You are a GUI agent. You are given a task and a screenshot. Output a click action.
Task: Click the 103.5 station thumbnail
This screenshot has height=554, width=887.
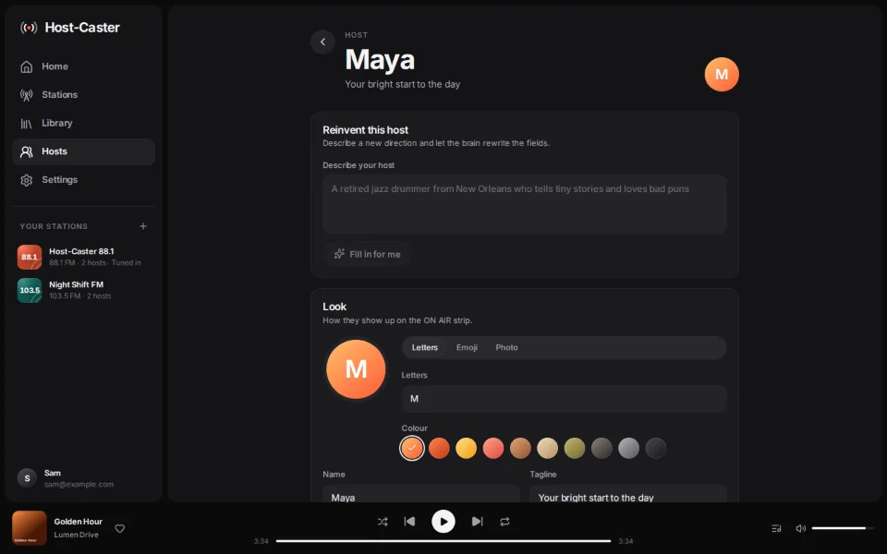[x=30, y=290]
